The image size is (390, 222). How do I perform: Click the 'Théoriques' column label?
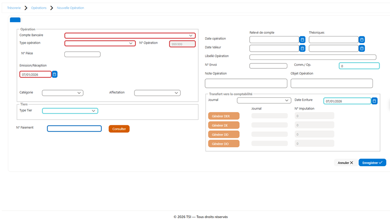pyautogui.click(x=316, y=32)
